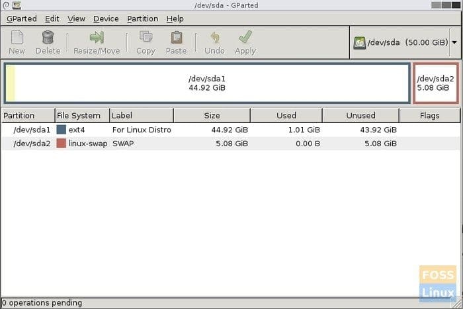Click the New partition toolbar icon
This screenshot has height=309, width=463.
[x=17, y=38]
